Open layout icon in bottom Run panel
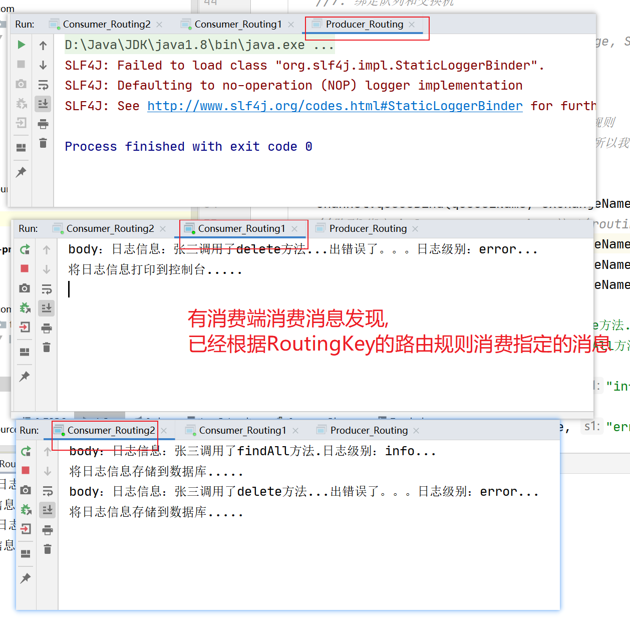Image resolution: width=630 pixels, height=640 pixels. pos(26,554)
